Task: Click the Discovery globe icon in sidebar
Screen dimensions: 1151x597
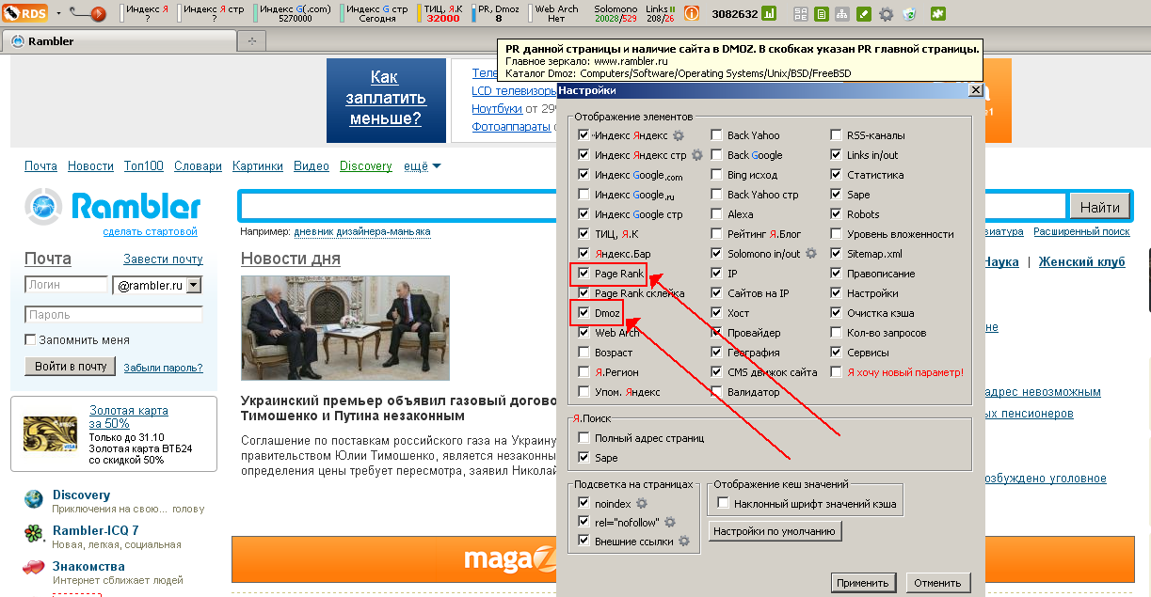Action: (34, 498)
